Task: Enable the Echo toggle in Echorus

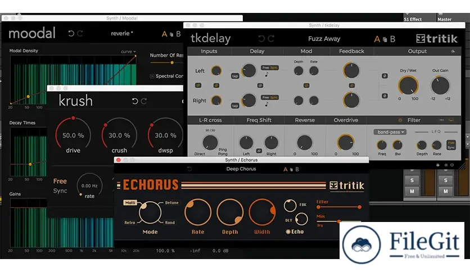Action: tap(288, 232)
